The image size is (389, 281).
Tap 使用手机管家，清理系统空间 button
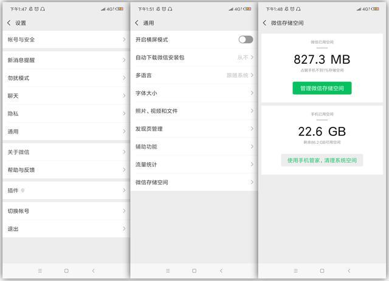point(322,160)
